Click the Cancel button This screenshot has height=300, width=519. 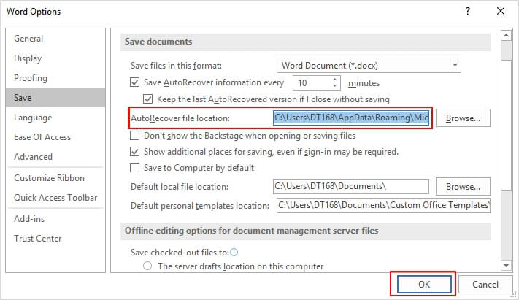[x=485, y=284]
